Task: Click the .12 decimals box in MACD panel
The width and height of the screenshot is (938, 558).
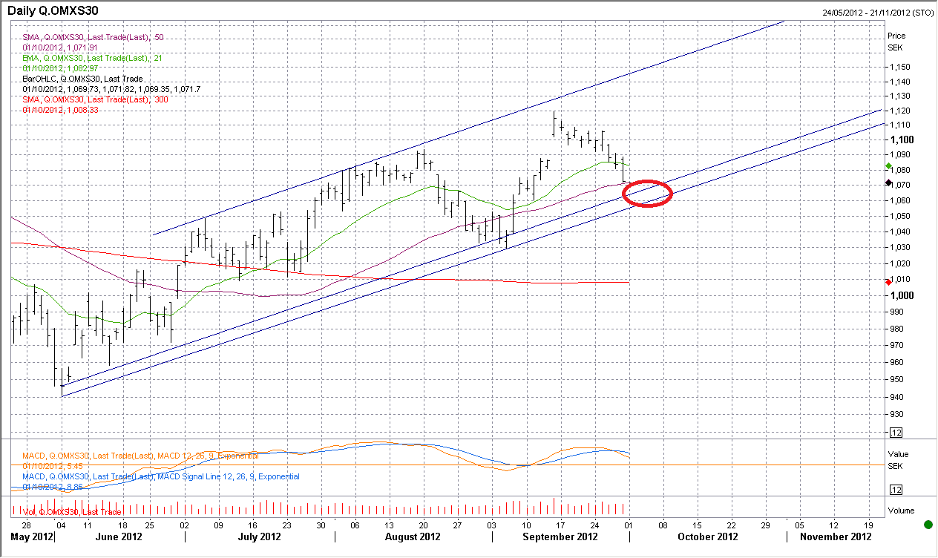Action: (896, 490)
